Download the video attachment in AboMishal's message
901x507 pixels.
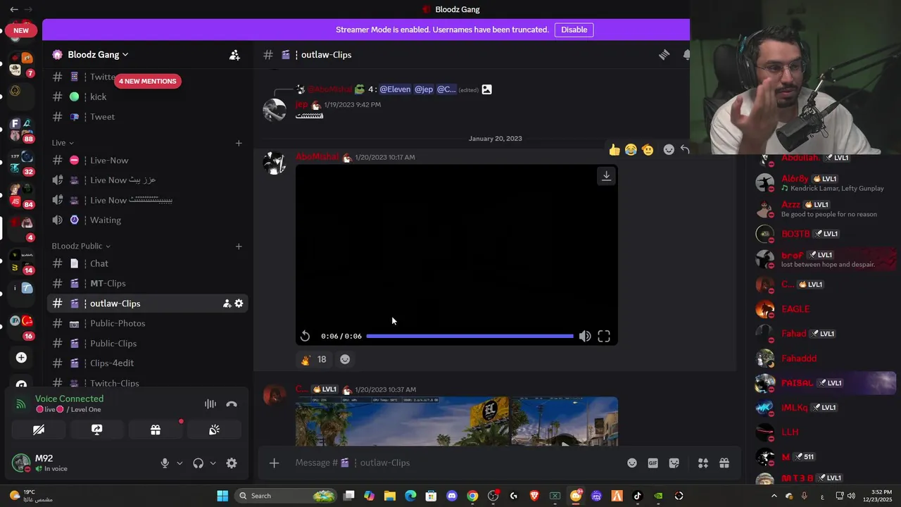point(606,176)
